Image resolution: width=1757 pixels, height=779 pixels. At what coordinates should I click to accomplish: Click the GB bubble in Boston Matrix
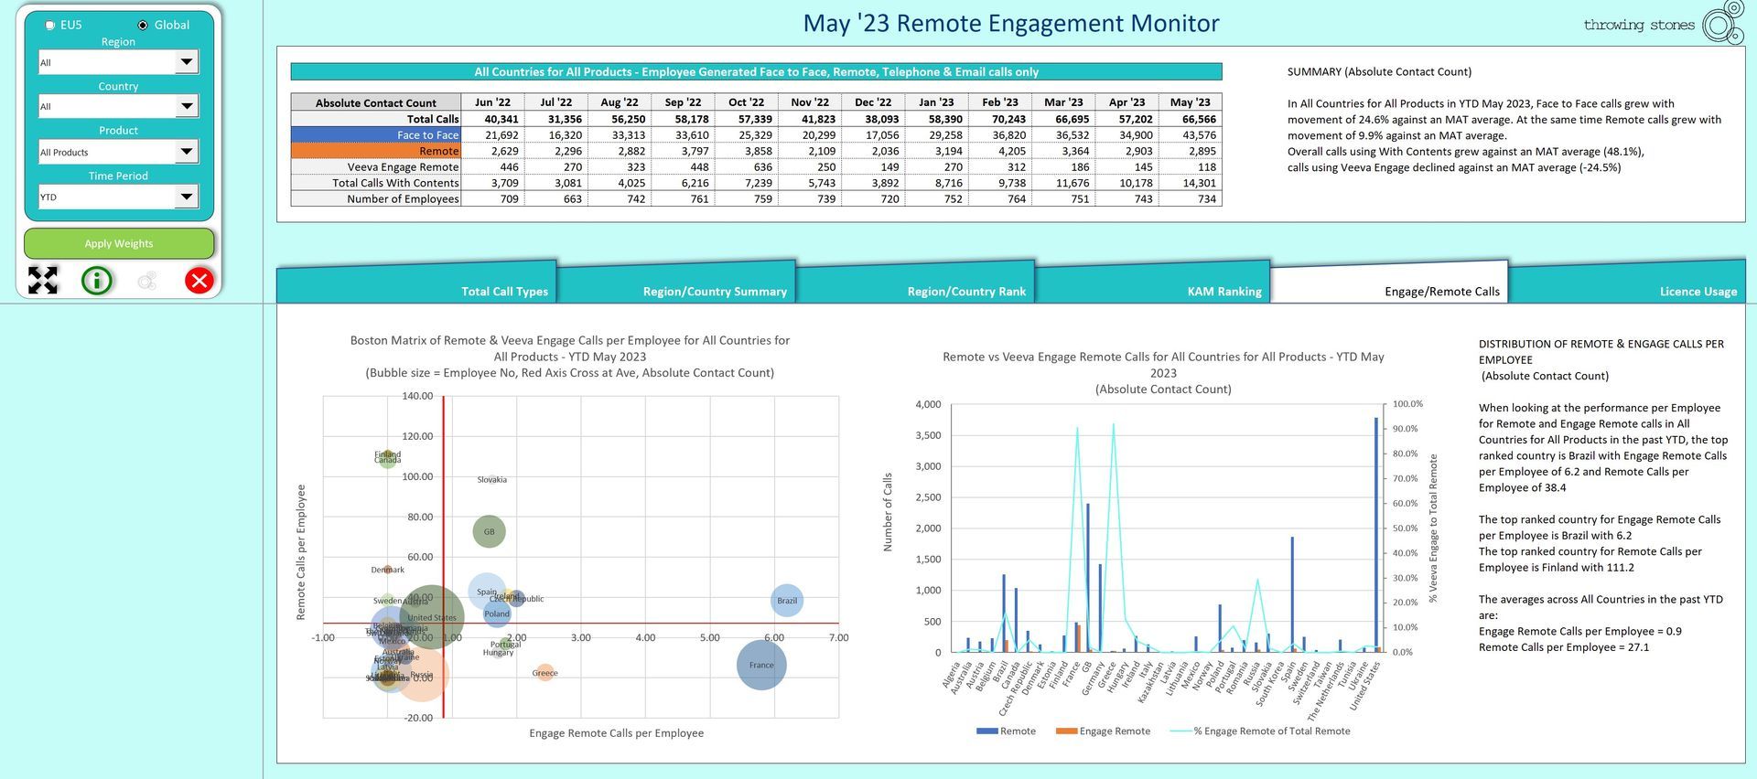[489, 531]
